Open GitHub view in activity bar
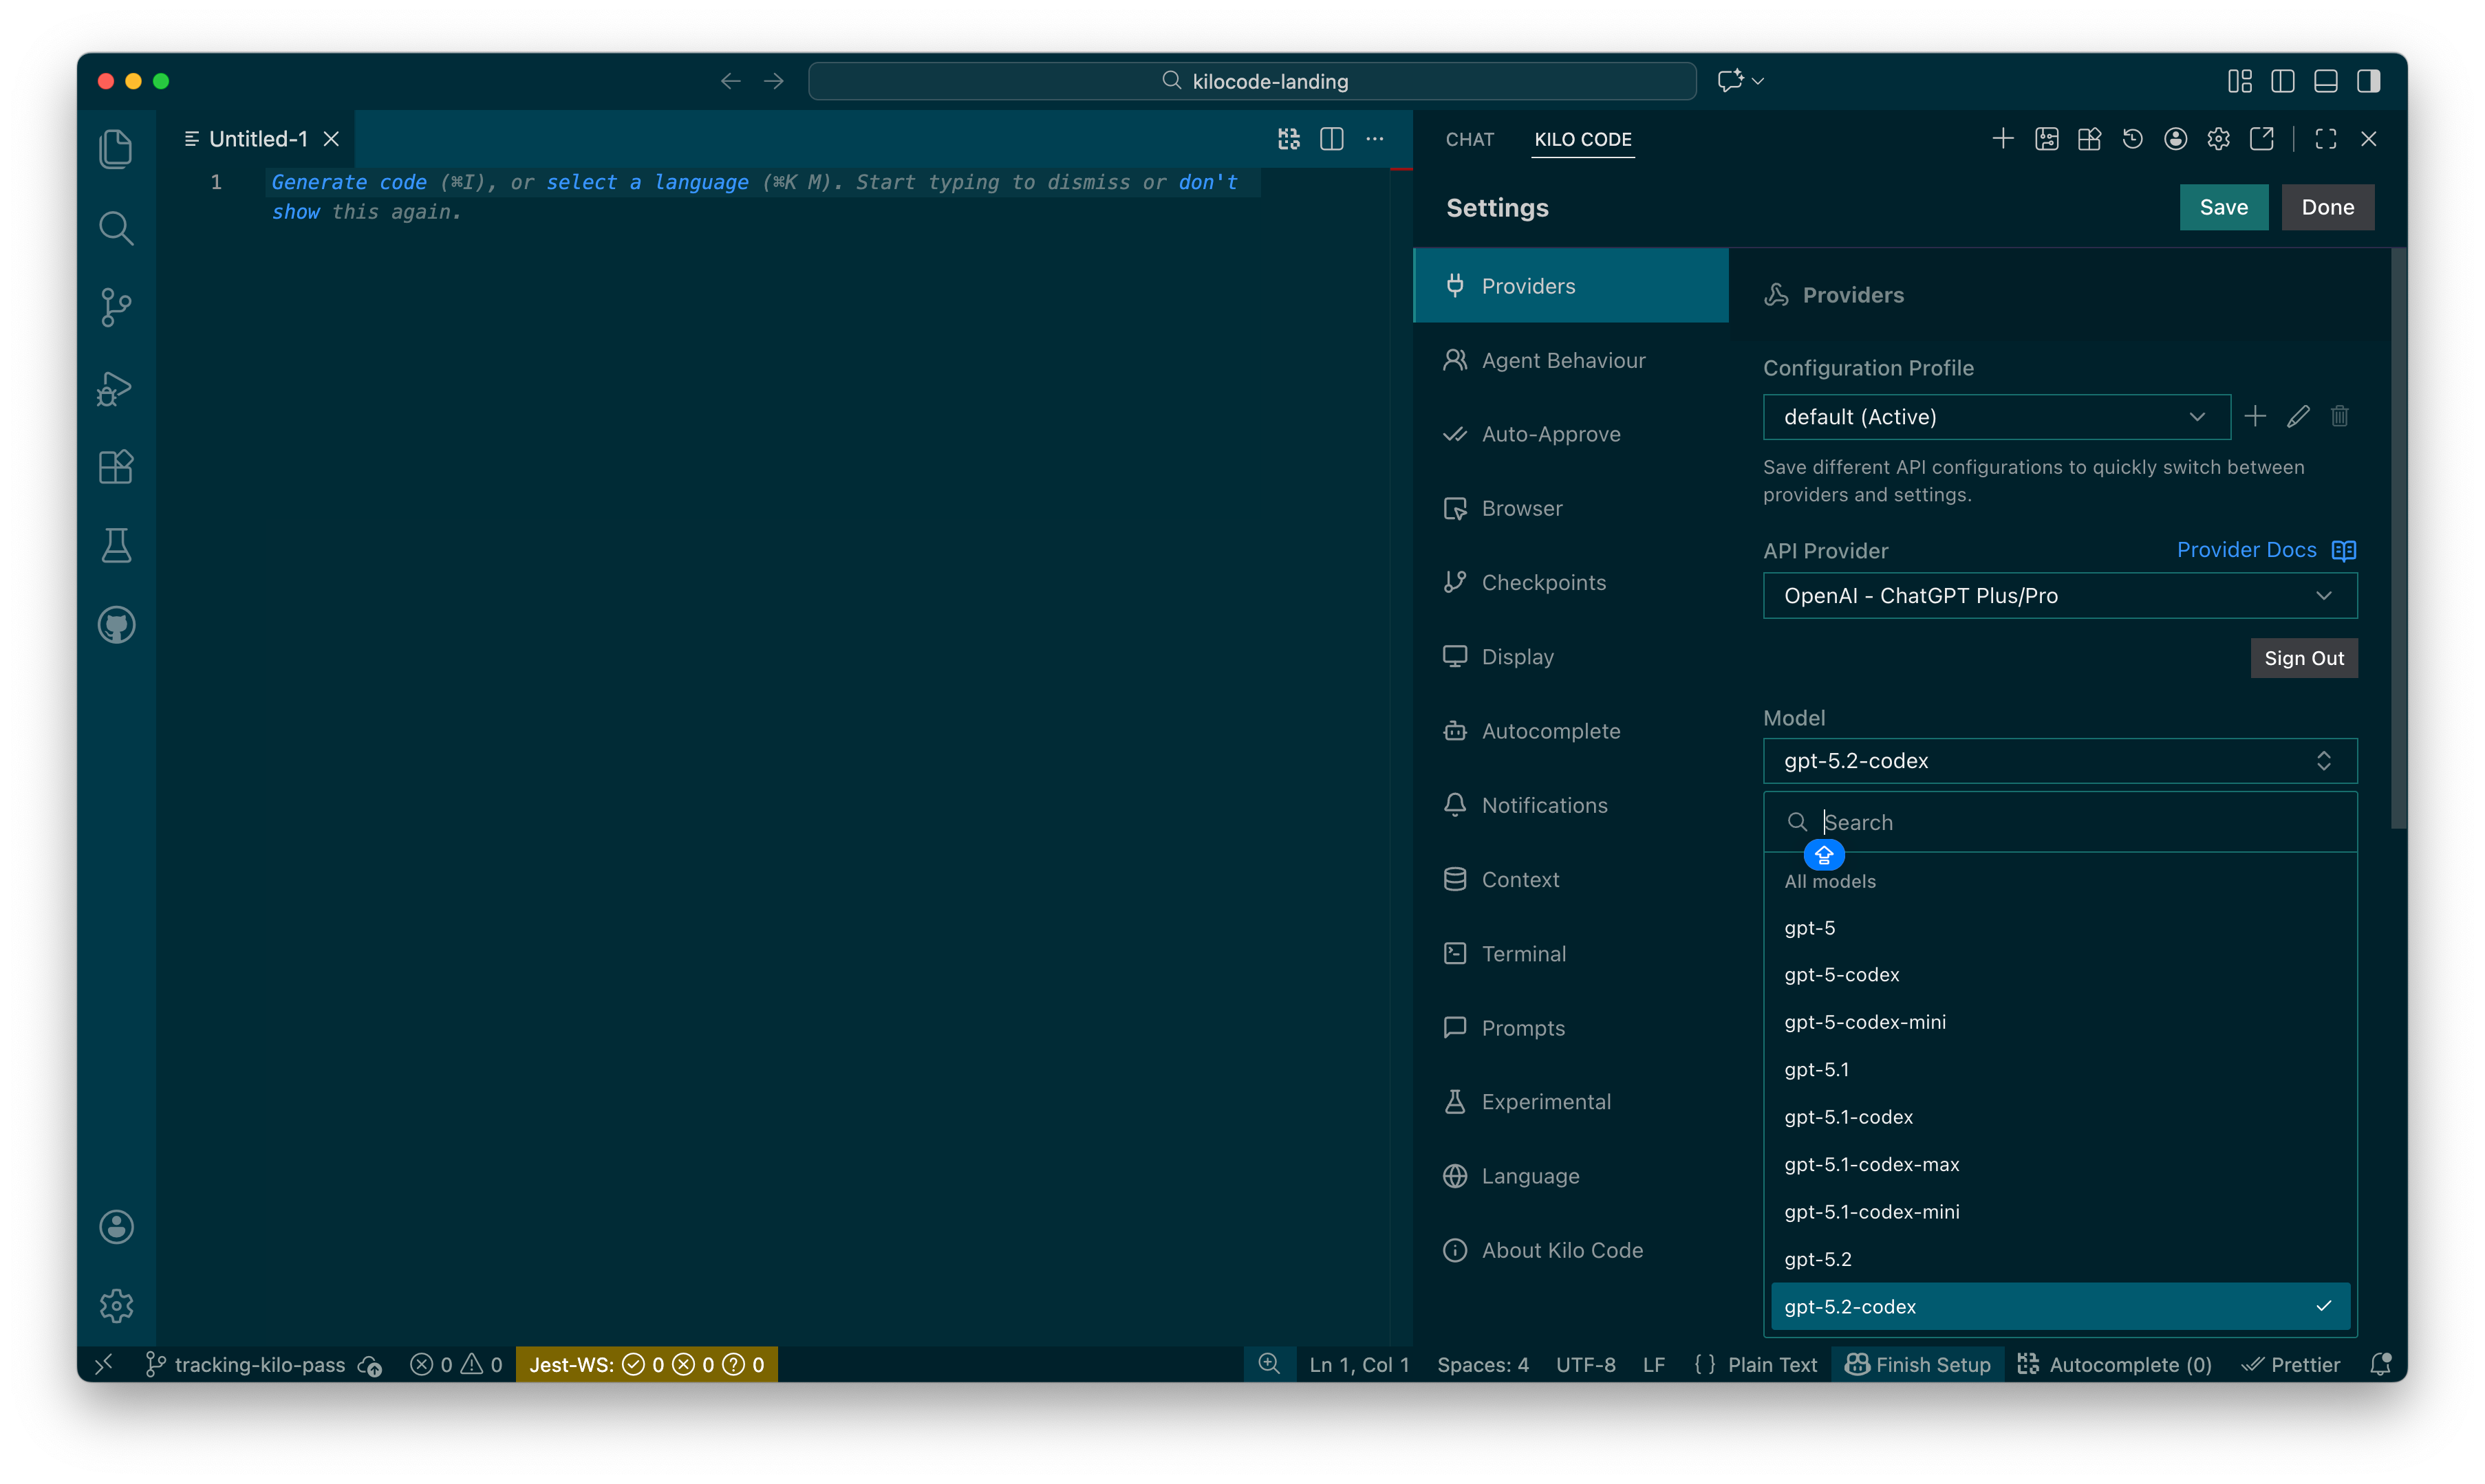 click(116, 625)
